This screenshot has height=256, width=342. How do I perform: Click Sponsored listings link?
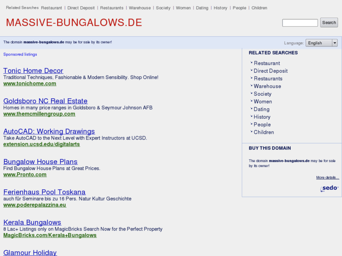(20, 54)
